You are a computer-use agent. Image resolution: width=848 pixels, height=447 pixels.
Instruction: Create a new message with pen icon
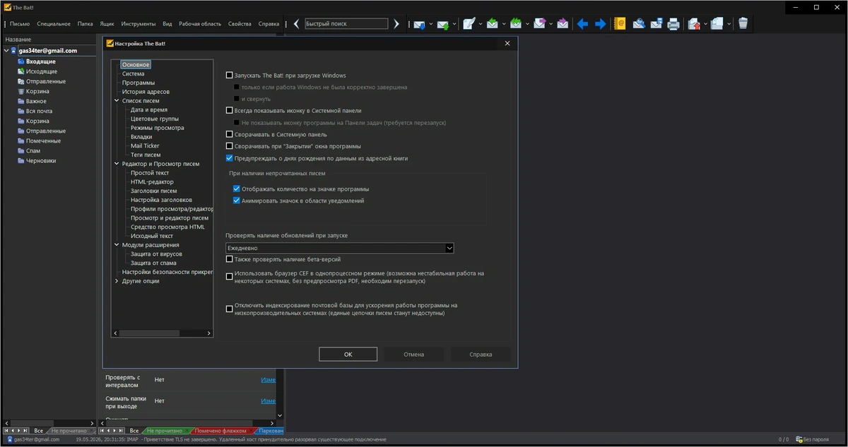pos(469,24)
